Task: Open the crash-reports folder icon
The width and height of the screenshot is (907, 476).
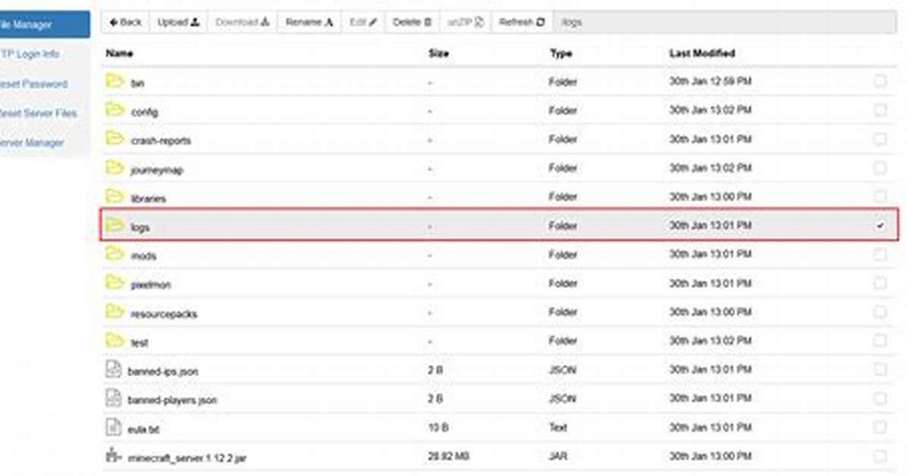Action: 115,138
